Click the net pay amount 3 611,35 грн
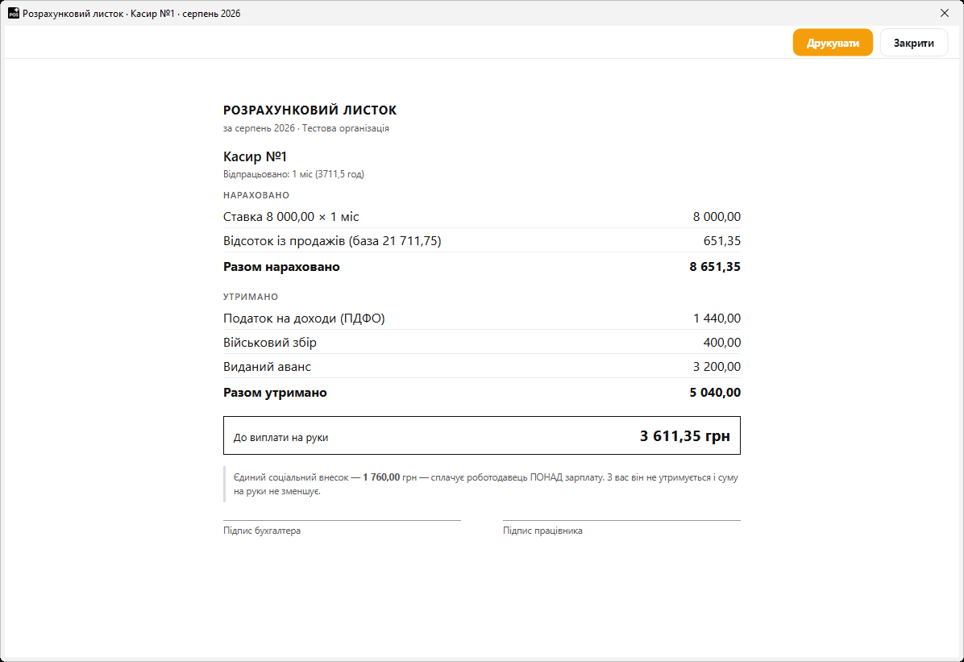964x662 pixels. click(685, 435)
